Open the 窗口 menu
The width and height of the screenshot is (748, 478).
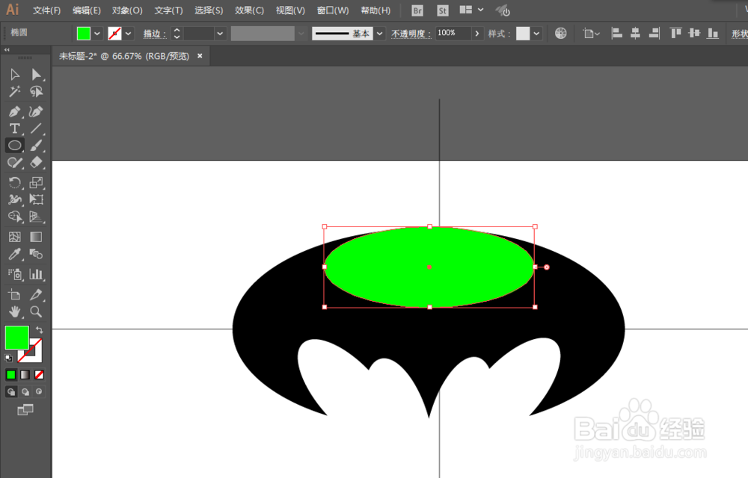coord(332,10)
